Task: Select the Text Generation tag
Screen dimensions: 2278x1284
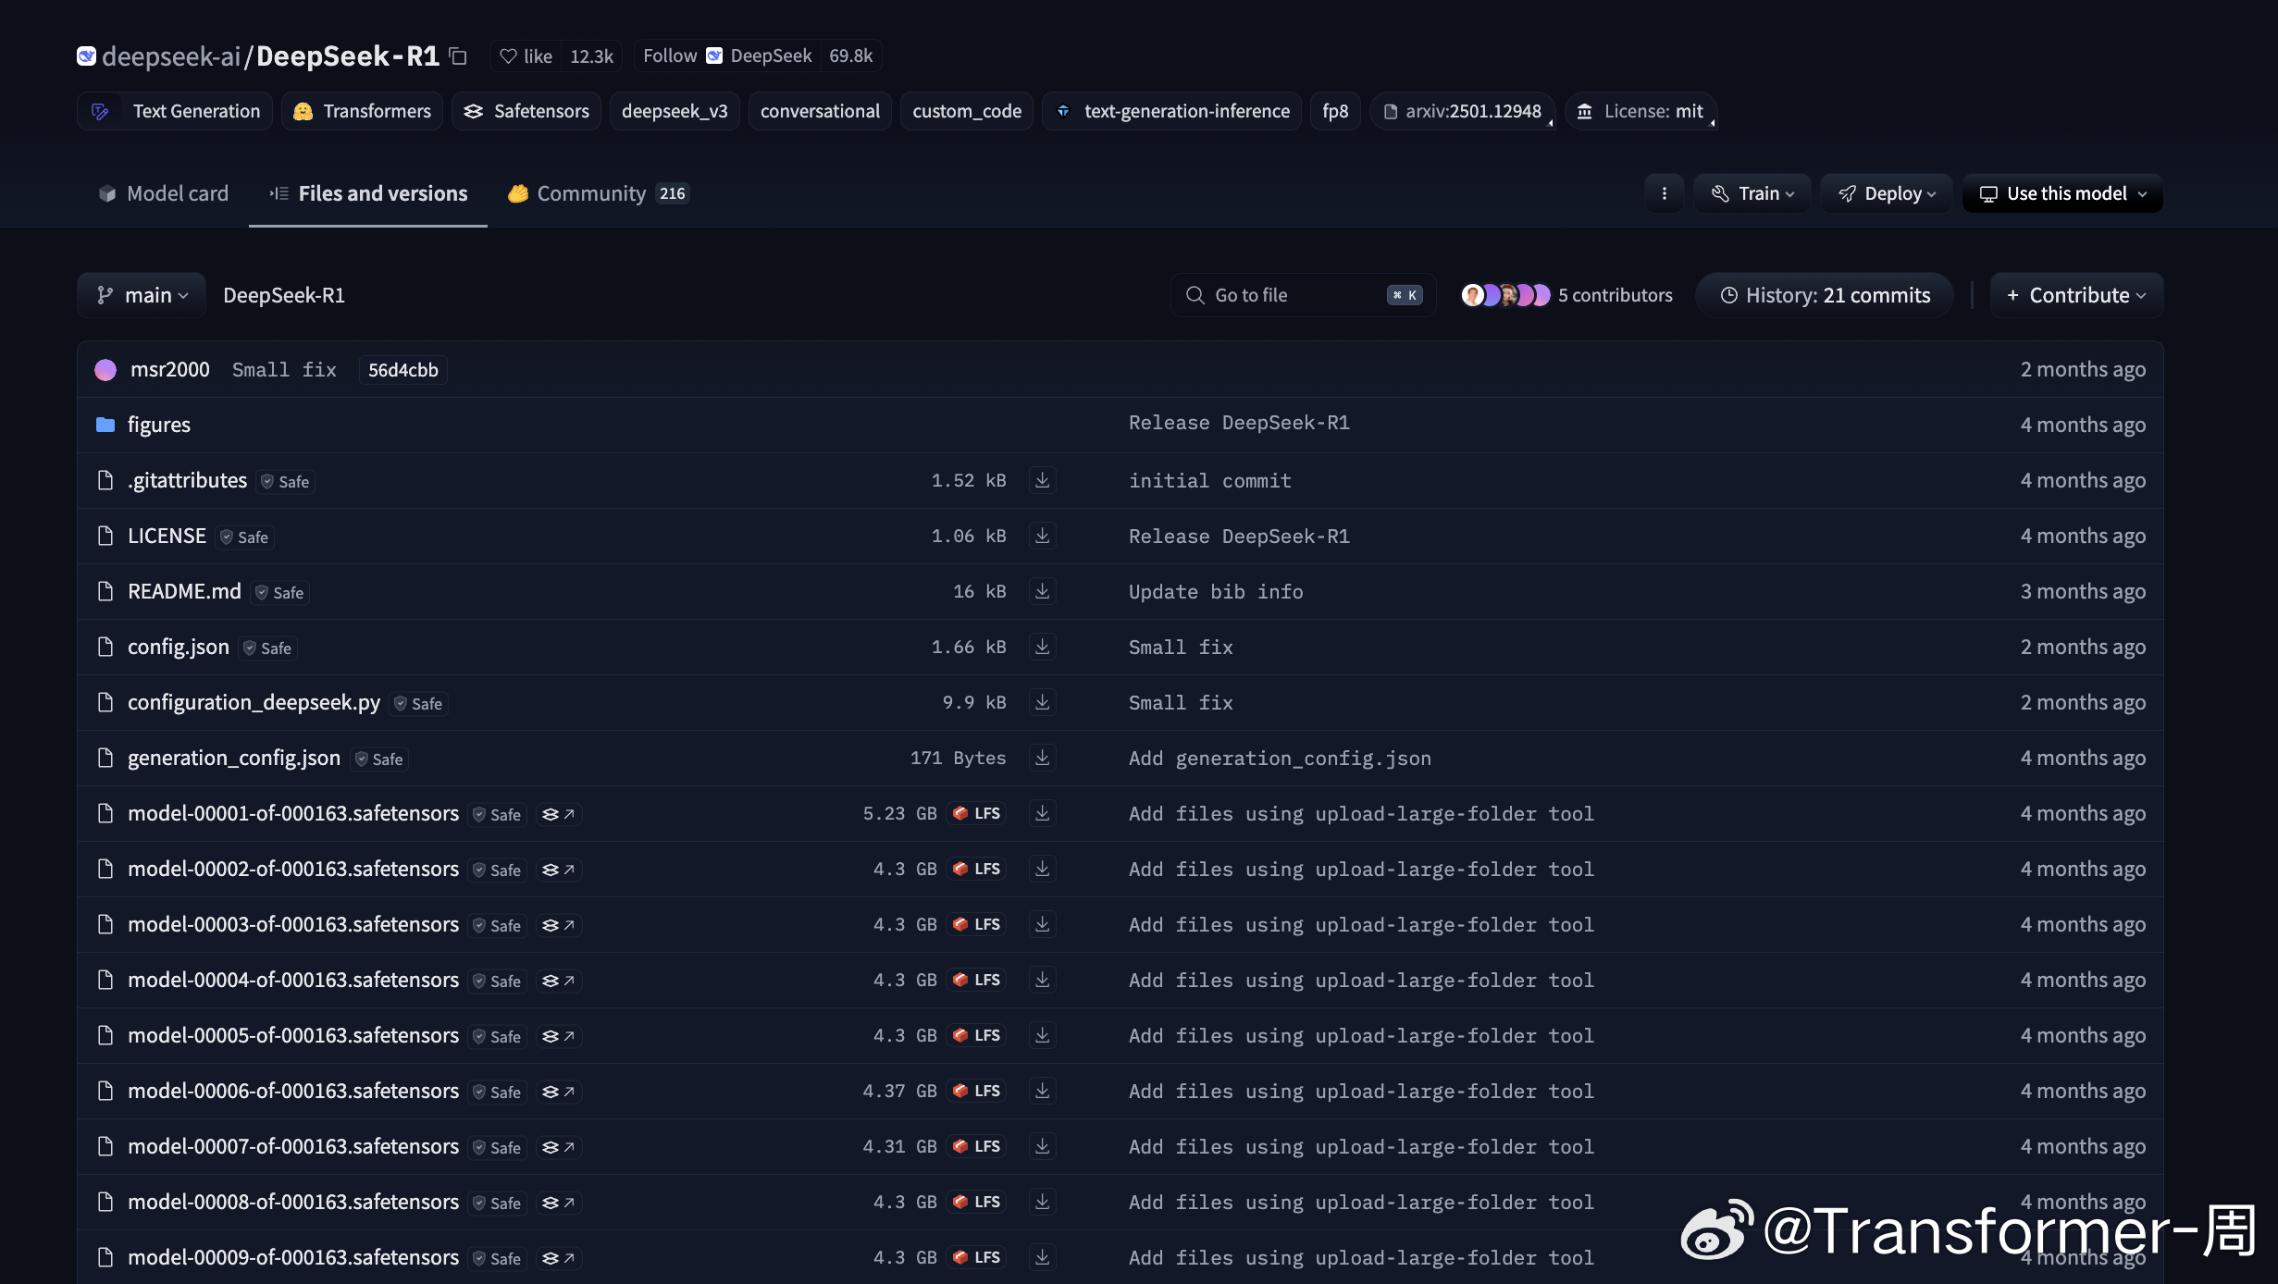Action: point(175,111)
